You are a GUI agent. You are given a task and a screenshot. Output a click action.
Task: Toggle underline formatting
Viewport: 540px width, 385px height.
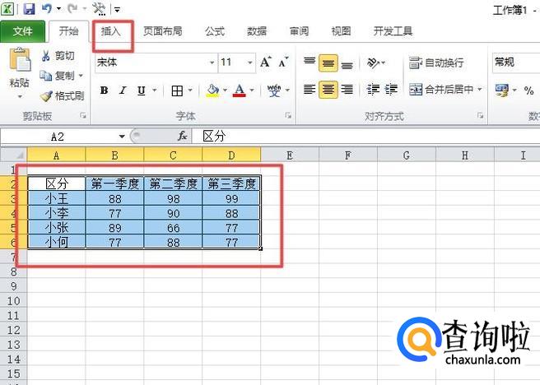142,90
